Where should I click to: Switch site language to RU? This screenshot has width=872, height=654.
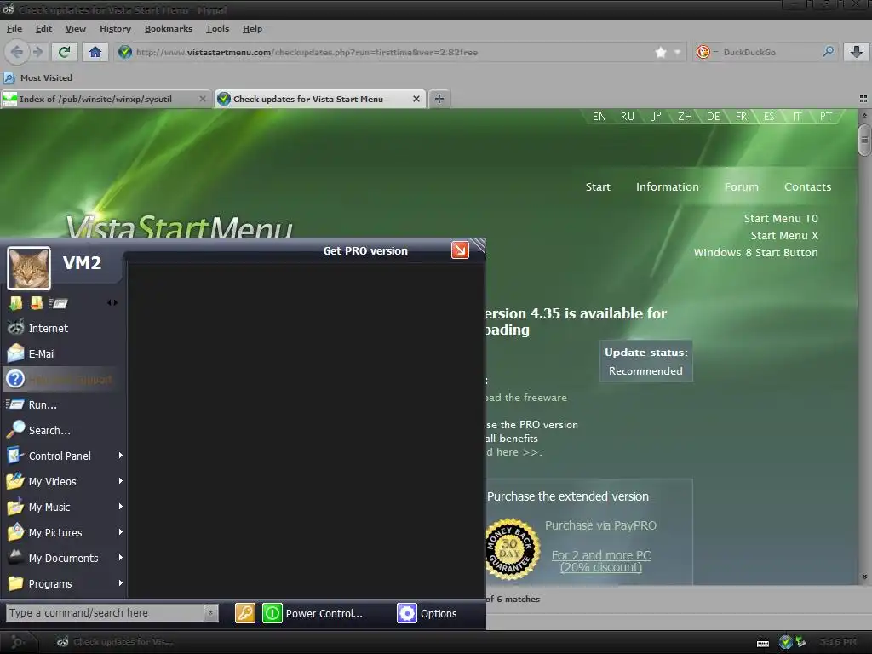pos(628,116)
